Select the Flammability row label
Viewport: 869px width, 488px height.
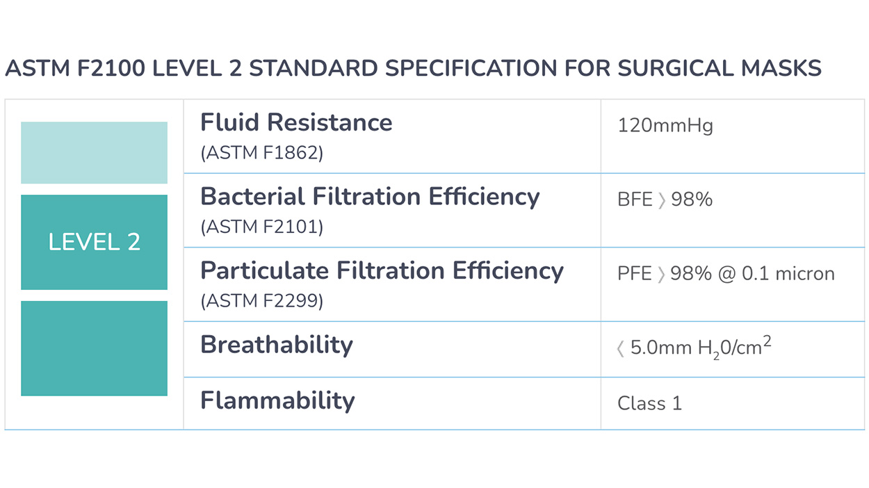coord(277,400)
